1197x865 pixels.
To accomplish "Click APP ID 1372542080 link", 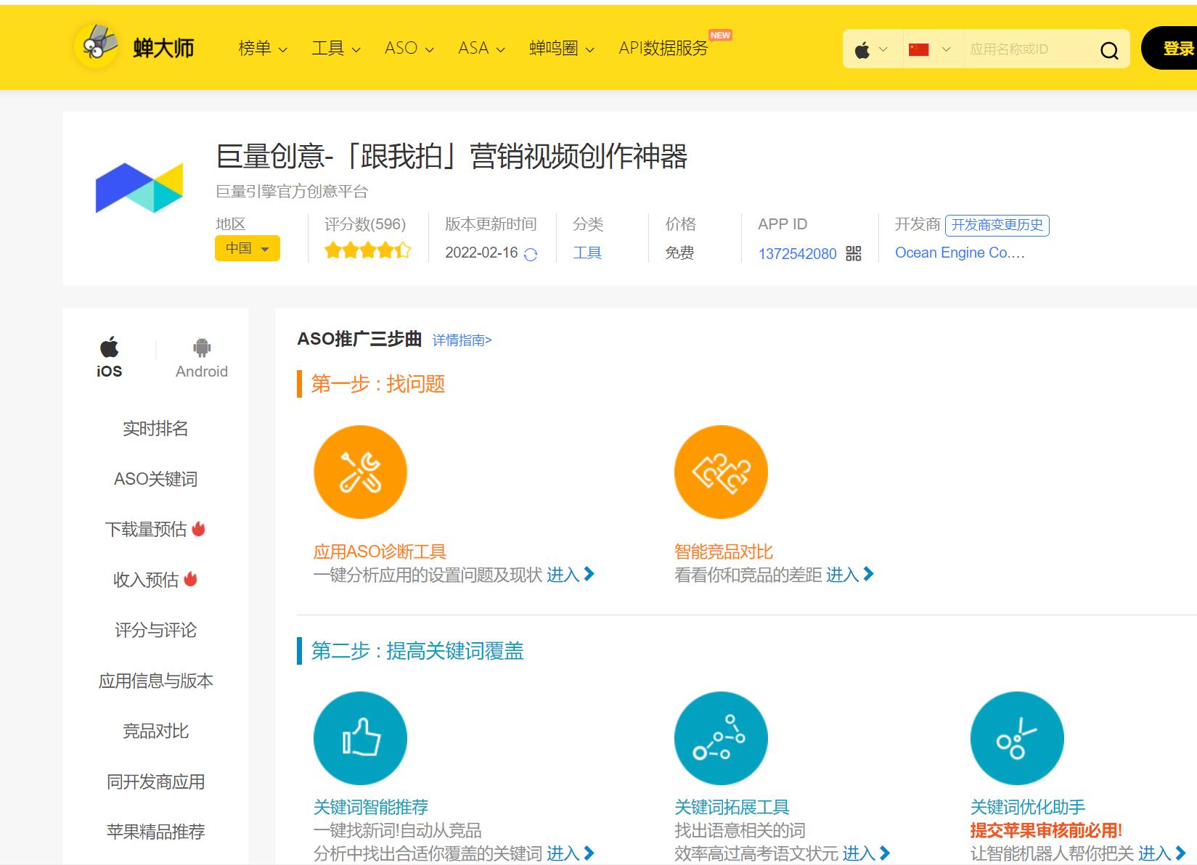I will click(797, 253).
